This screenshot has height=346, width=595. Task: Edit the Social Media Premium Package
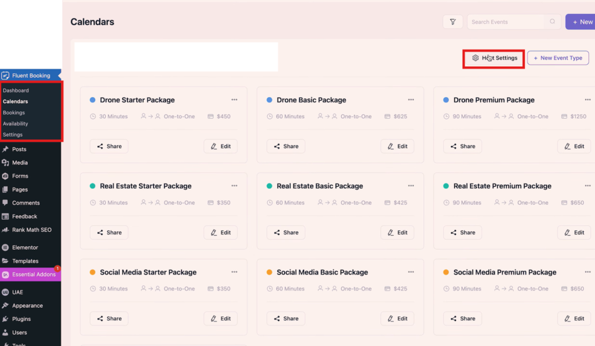[x=574, y=318]
